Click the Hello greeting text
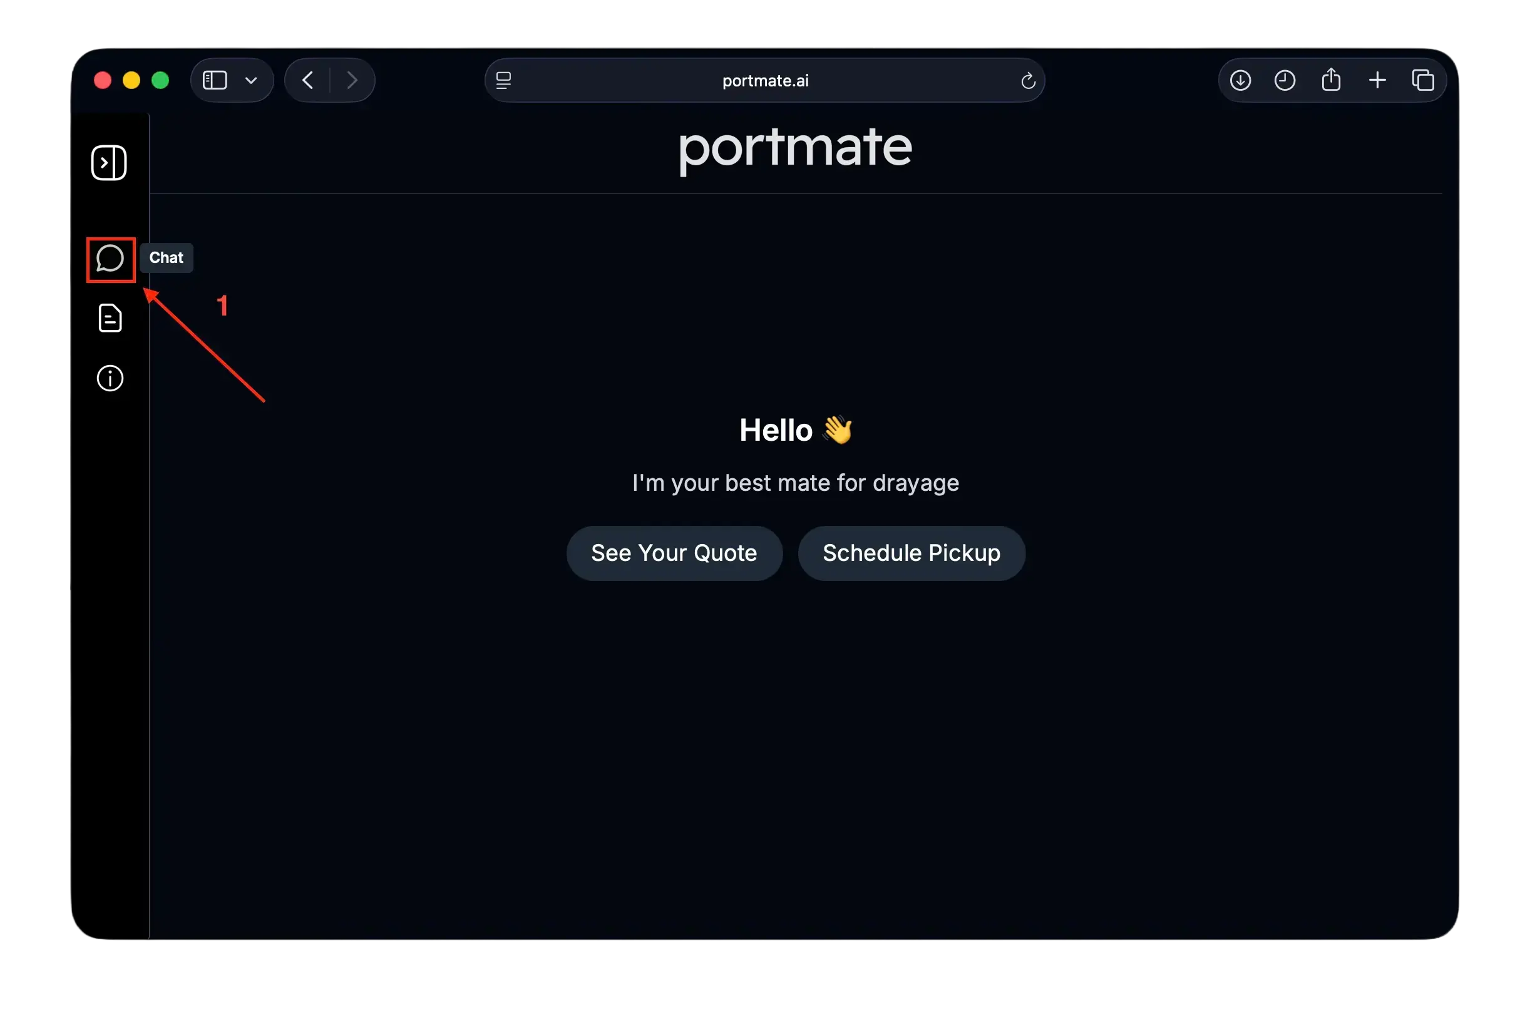The width and height of the screenshot is (1530, 1033). tap(795, 430)
